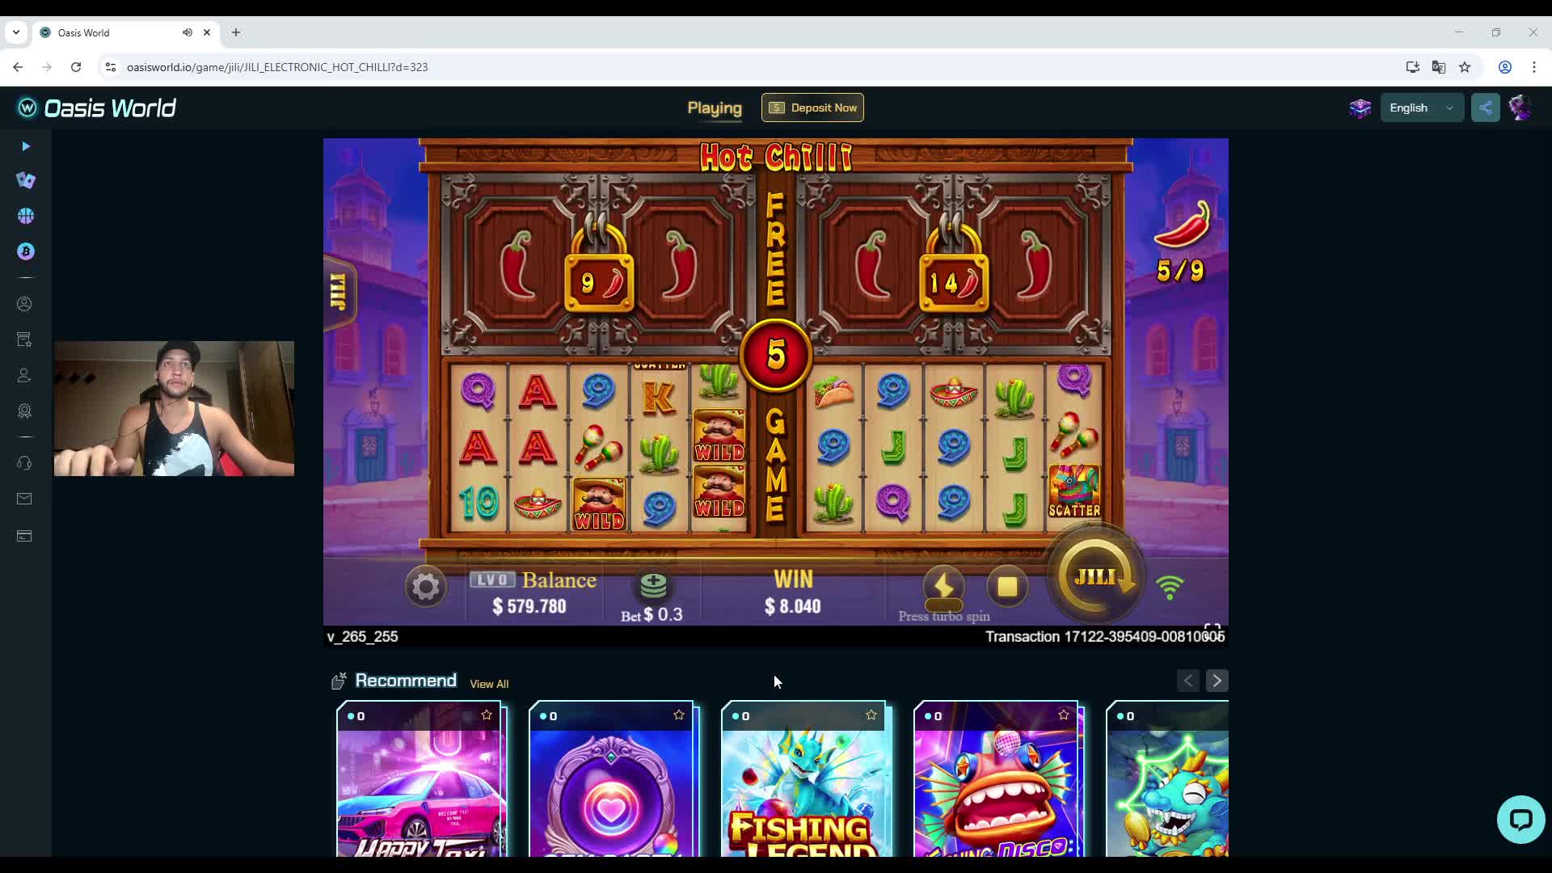This screenshot has width=1552, height=873.
Task: Open the mail envelope sidebar icon
Action: pos(24,499)
